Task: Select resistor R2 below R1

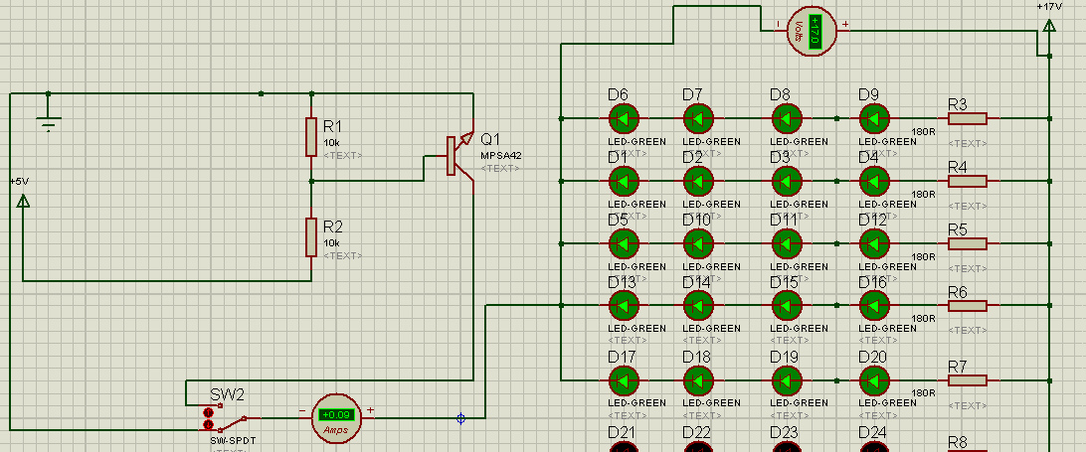Action: [311, 236]
